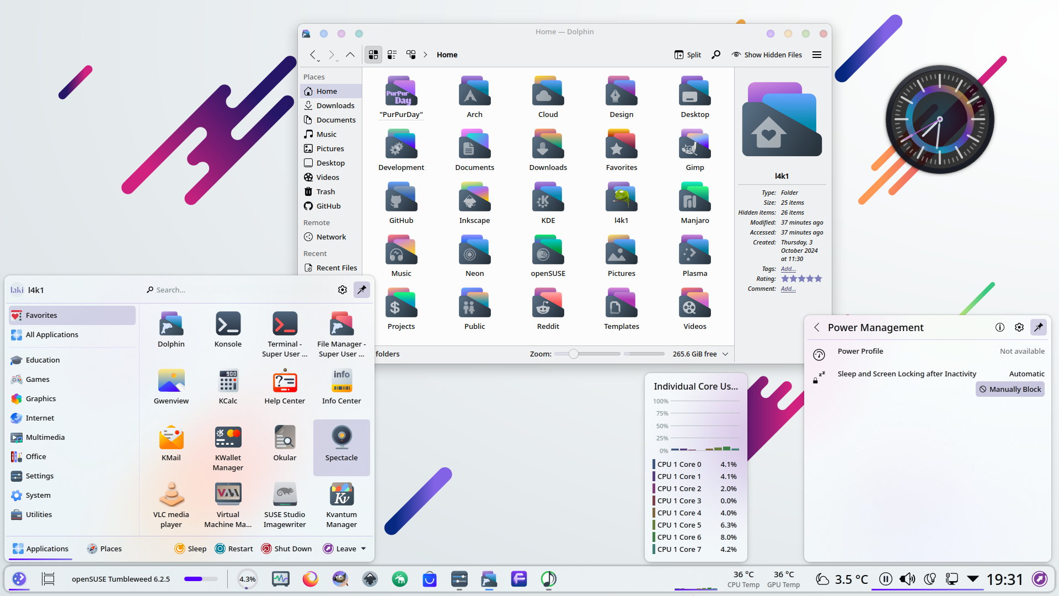Open launcher configure settings icon
The image size is (1059, 596).
pos(343,290)
